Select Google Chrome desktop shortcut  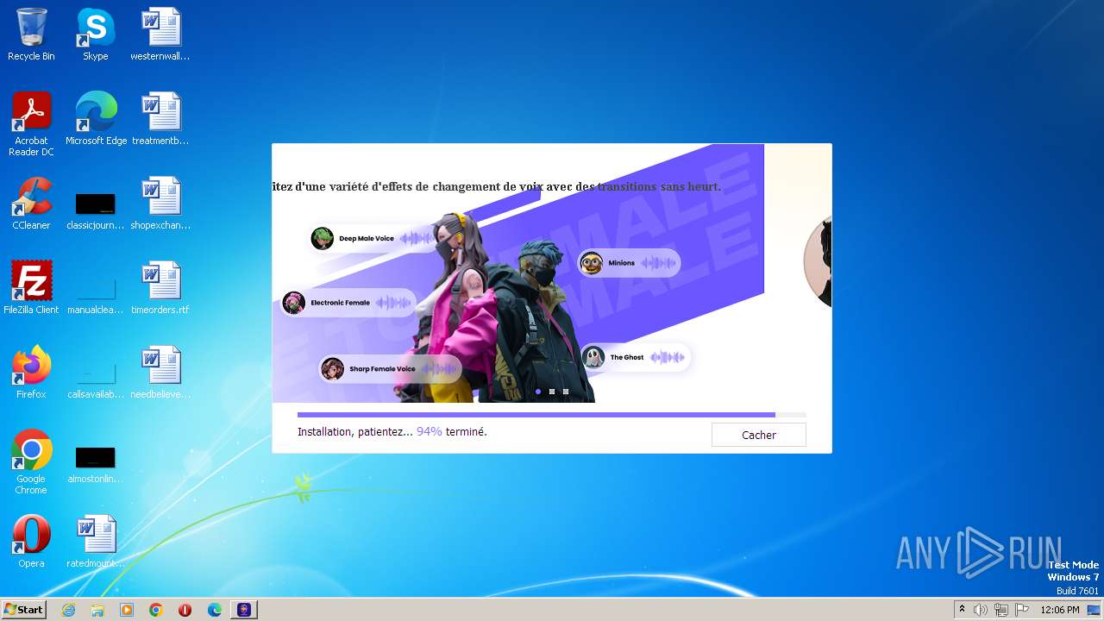[x=31, y=462]
